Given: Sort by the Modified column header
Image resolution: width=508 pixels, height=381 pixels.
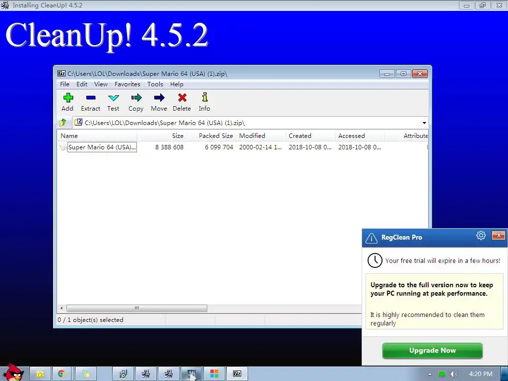Looking at the screenshot, I should coord(261,136).
